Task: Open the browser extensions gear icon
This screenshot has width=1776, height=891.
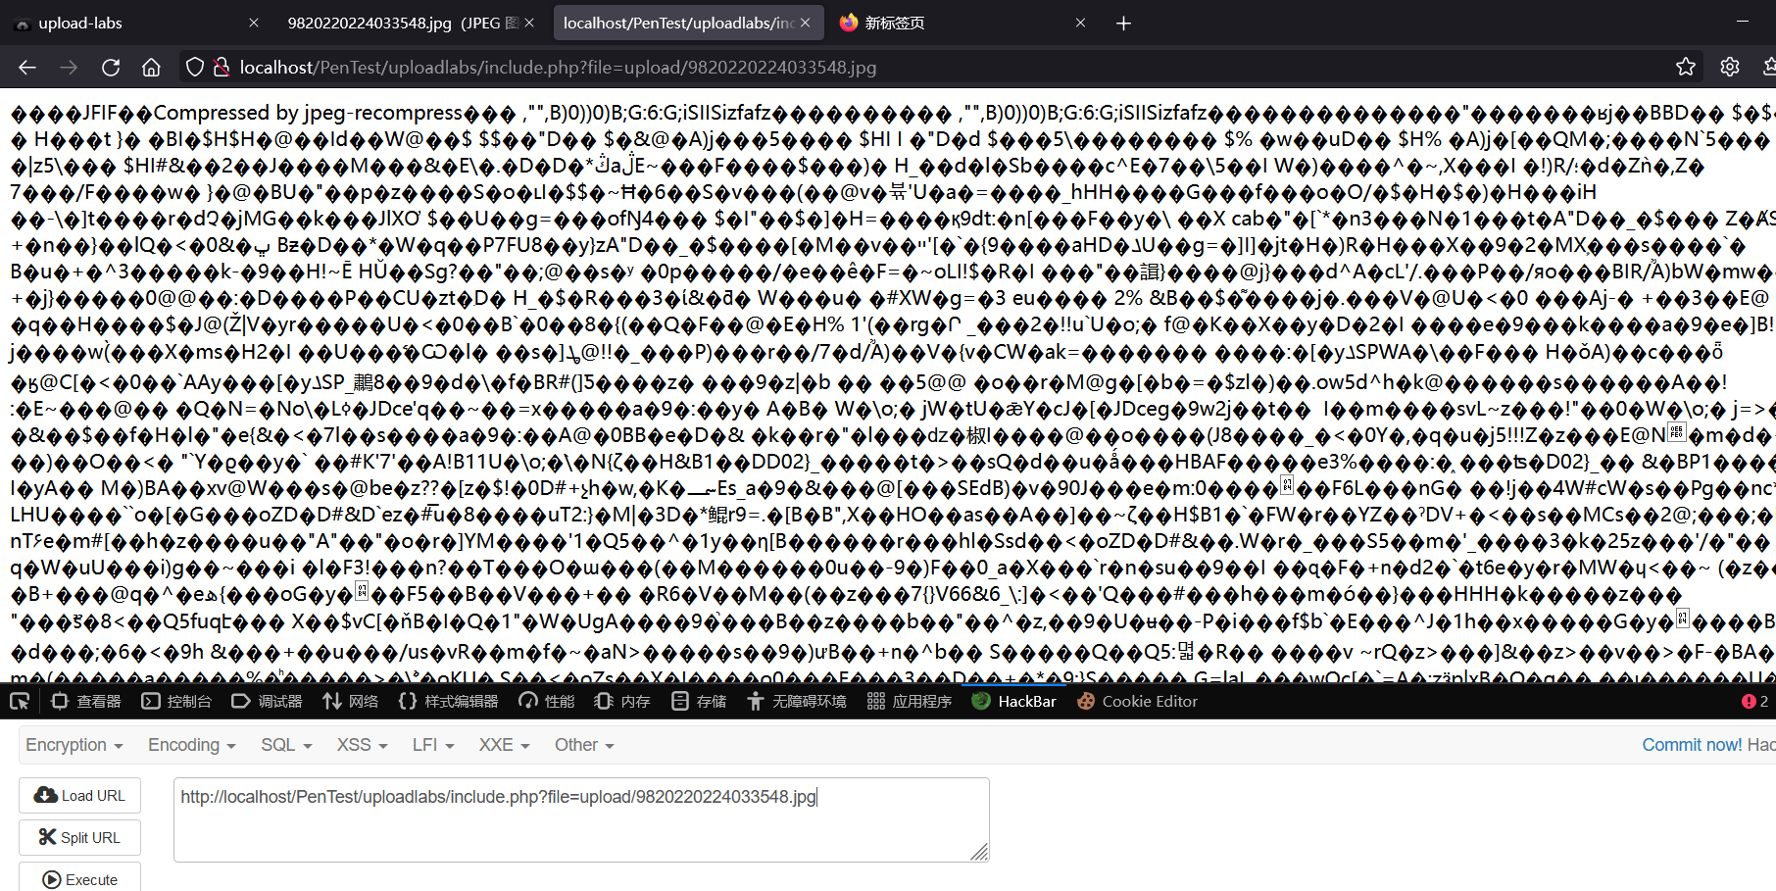Action: coord(1730,67)
